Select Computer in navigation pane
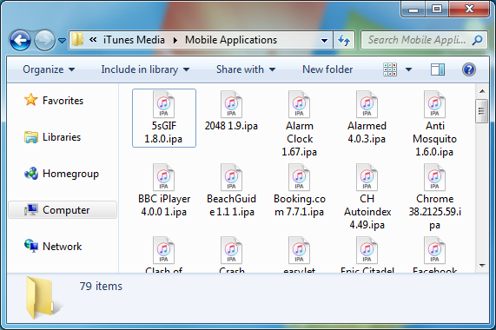This screenshot has width=496, height=330. [x=63, y=210]
